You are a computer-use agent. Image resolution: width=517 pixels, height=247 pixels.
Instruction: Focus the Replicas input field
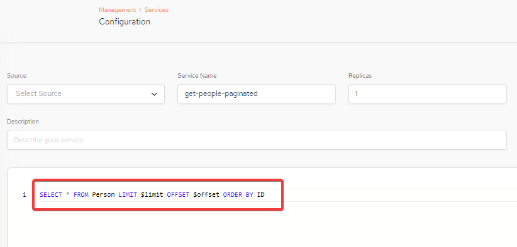427,94
